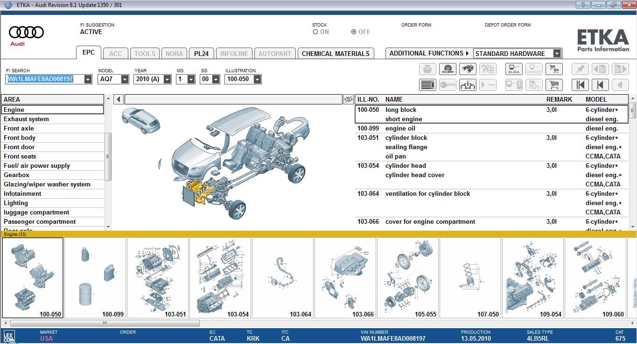Switch to the PL24 tab

201,54
